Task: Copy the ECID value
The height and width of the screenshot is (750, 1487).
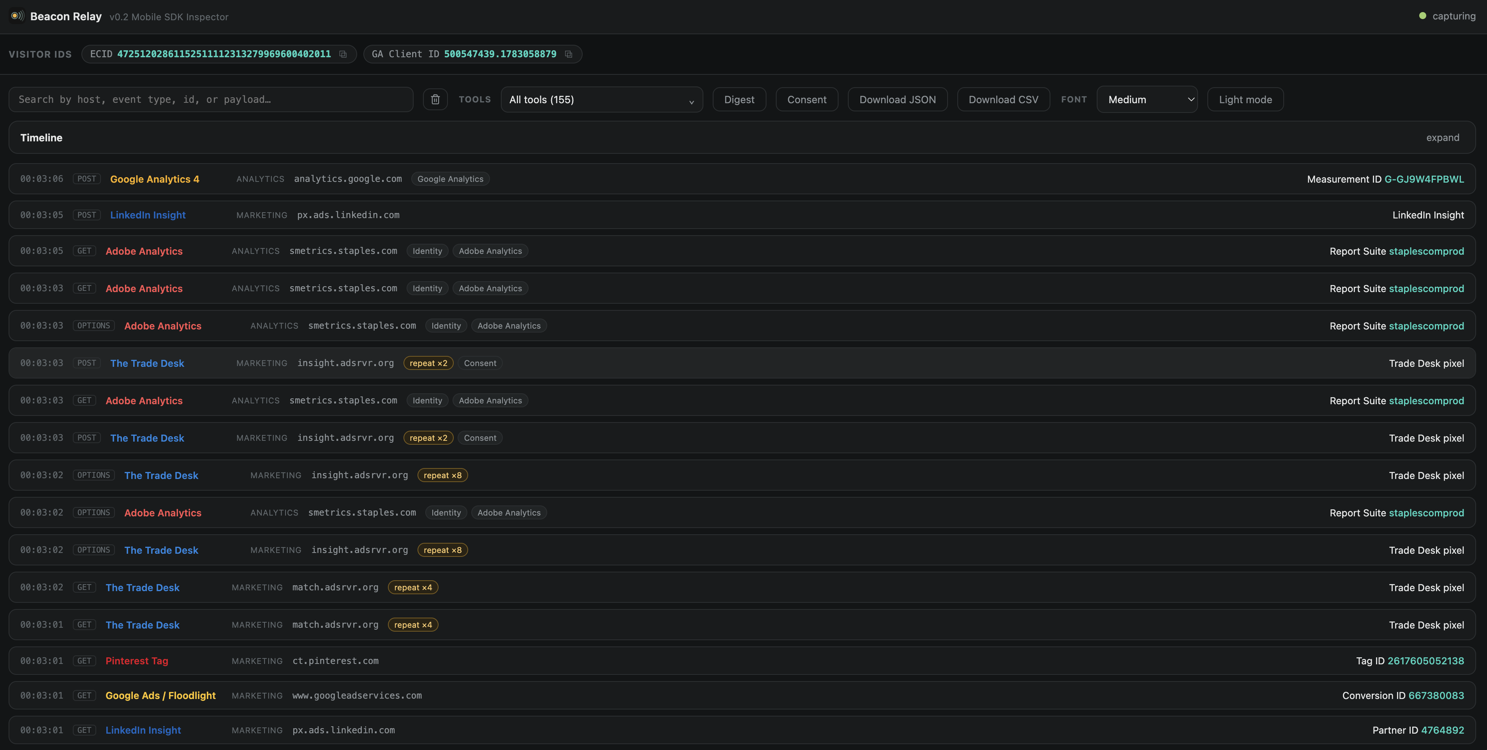Action: pos(343,54)
